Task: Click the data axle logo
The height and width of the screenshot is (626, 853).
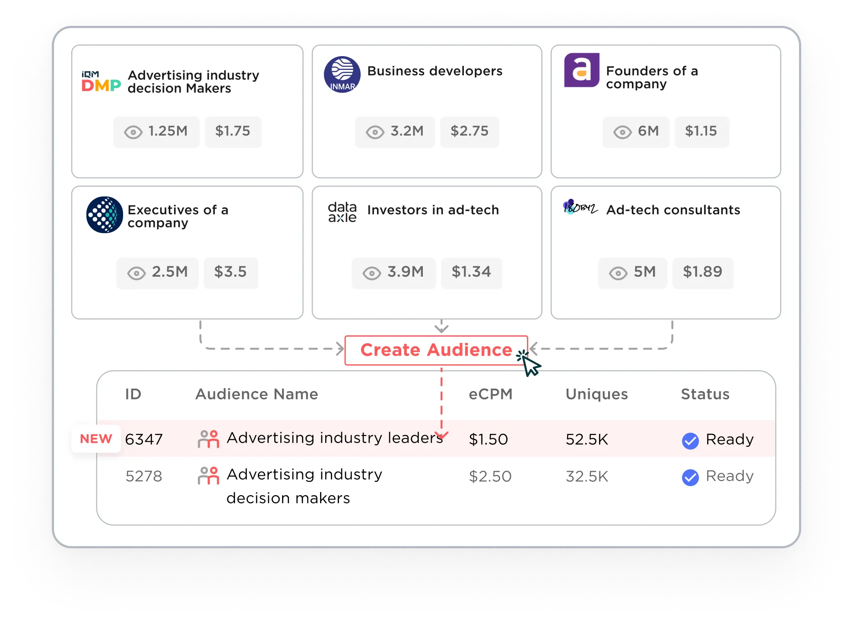Action: (342, 212)
